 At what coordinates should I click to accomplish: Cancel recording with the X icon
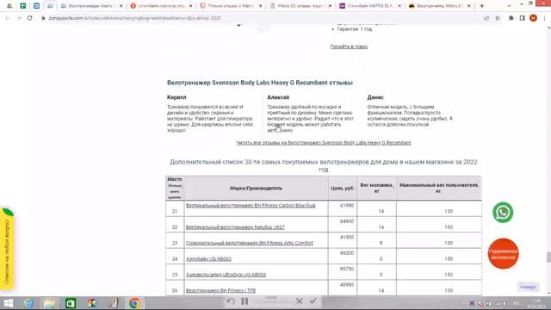pos(300,301)
